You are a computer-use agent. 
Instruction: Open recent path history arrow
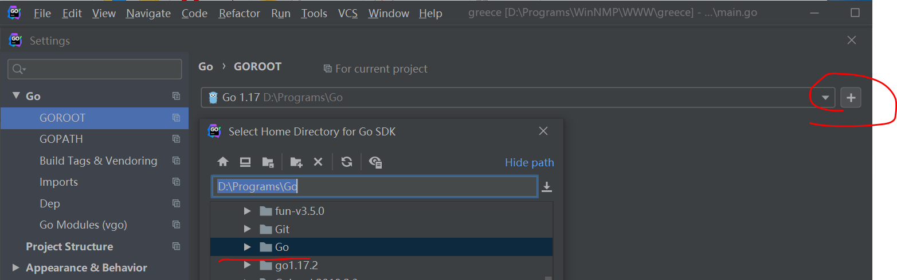[547, 187]
